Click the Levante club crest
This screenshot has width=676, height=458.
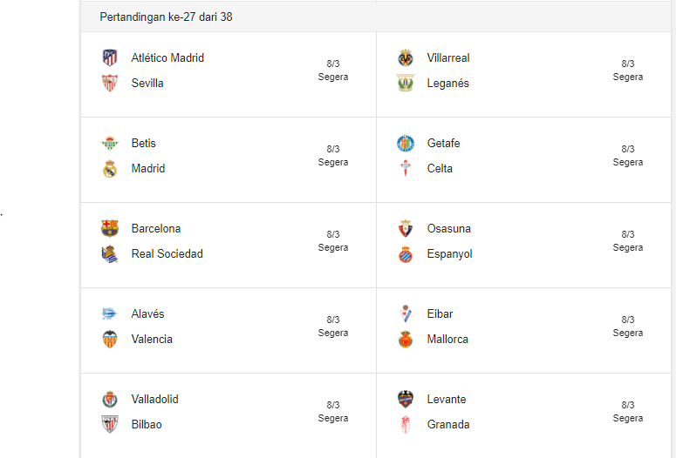[406, 400]
